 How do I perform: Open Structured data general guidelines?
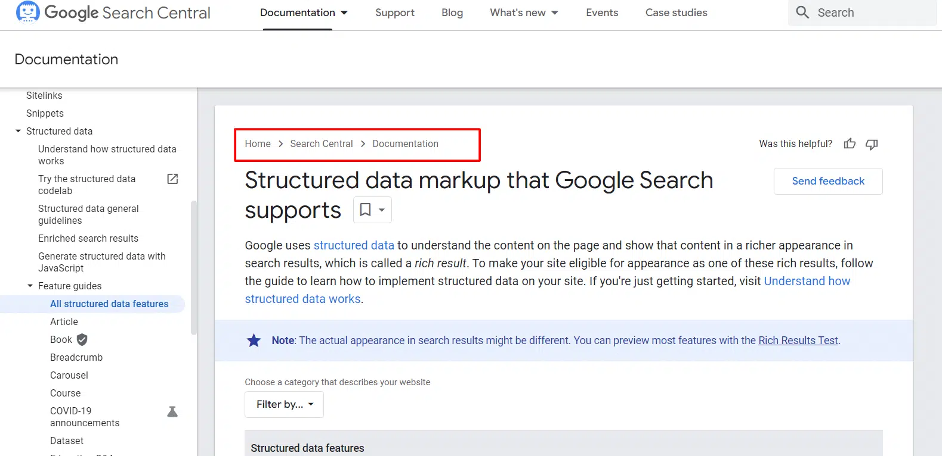(88, 214)
